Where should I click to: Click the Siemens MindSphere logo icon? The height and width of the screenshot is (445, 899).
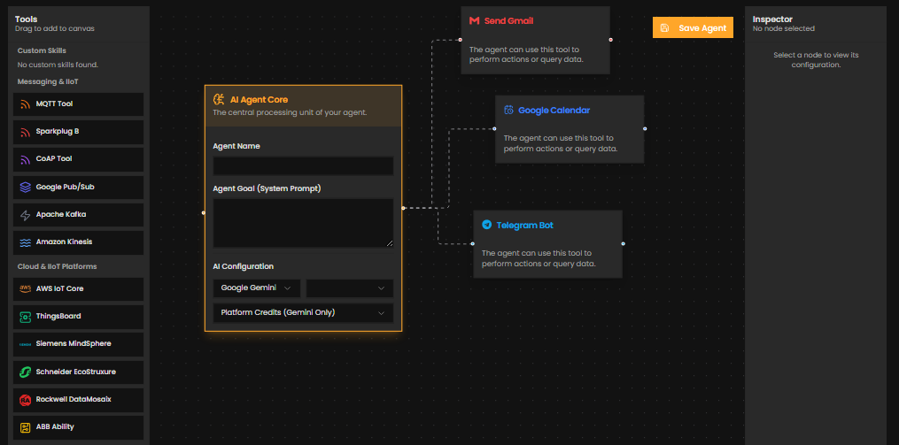(x=25, y=344)
